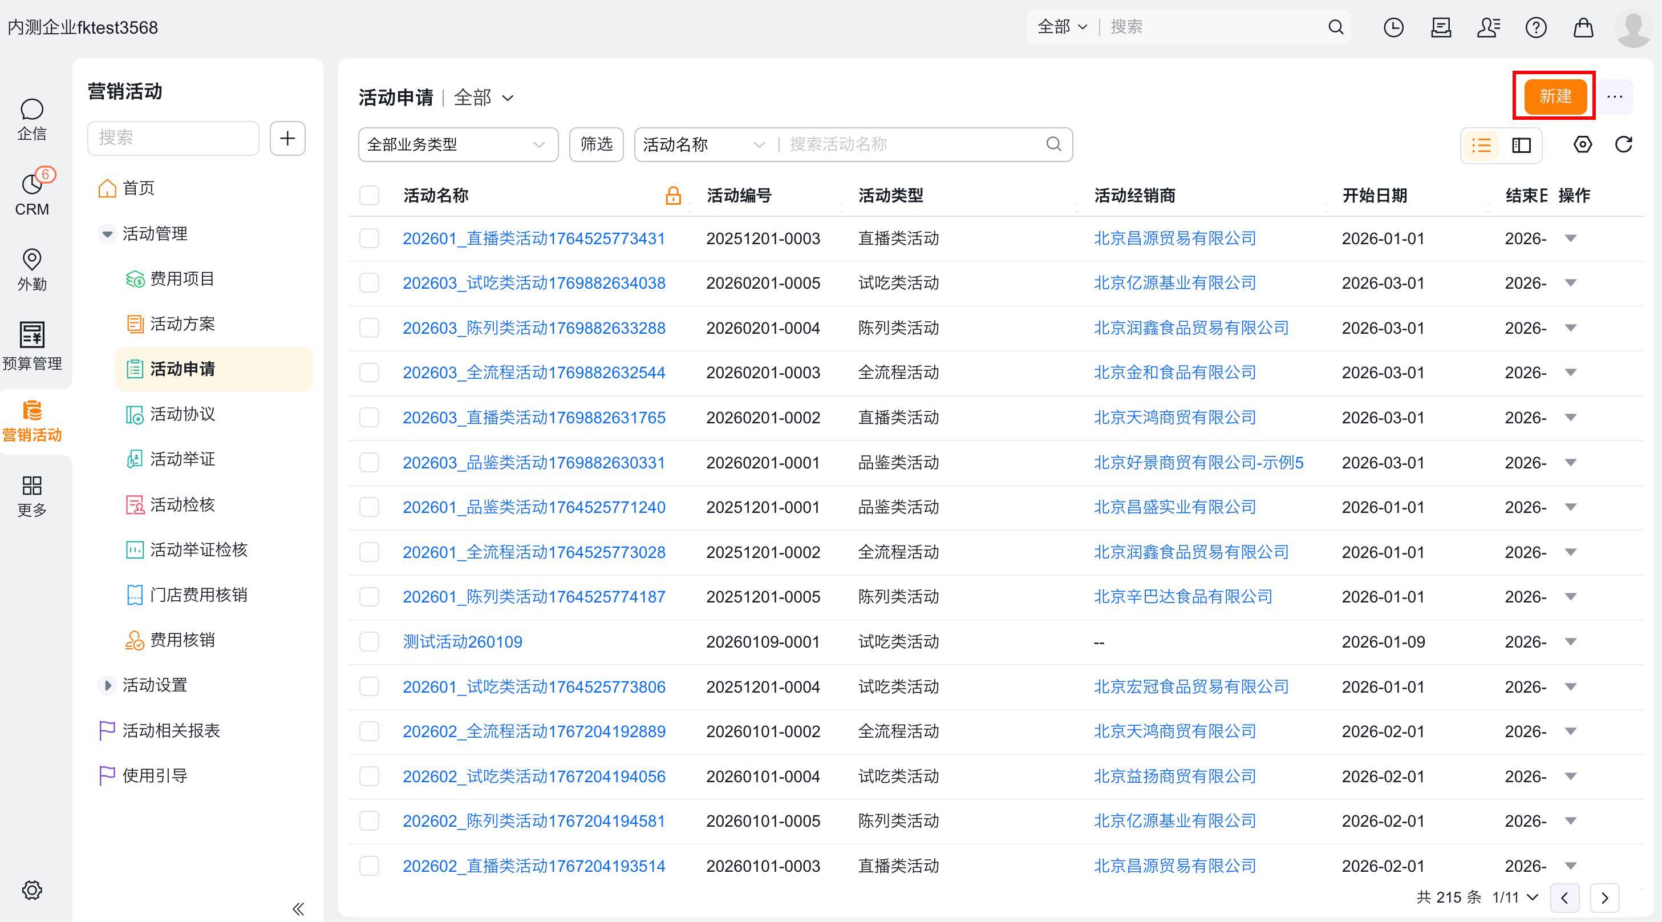Click the plus button beside sidebar search

pos(287,138)
